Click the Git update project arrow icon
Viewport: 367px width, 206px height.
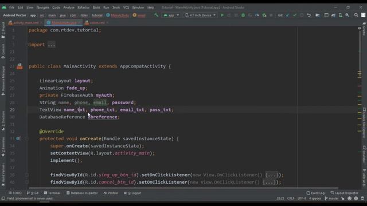(x=288, y=15)
